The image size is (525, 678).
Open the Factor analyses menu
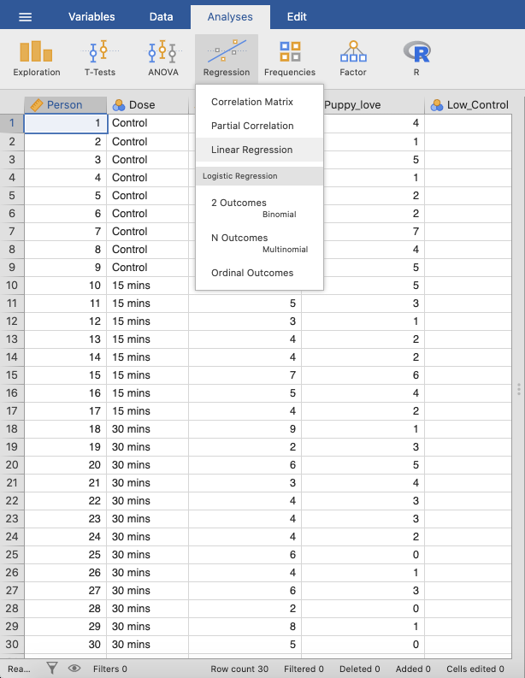click(x=353, y=58)
